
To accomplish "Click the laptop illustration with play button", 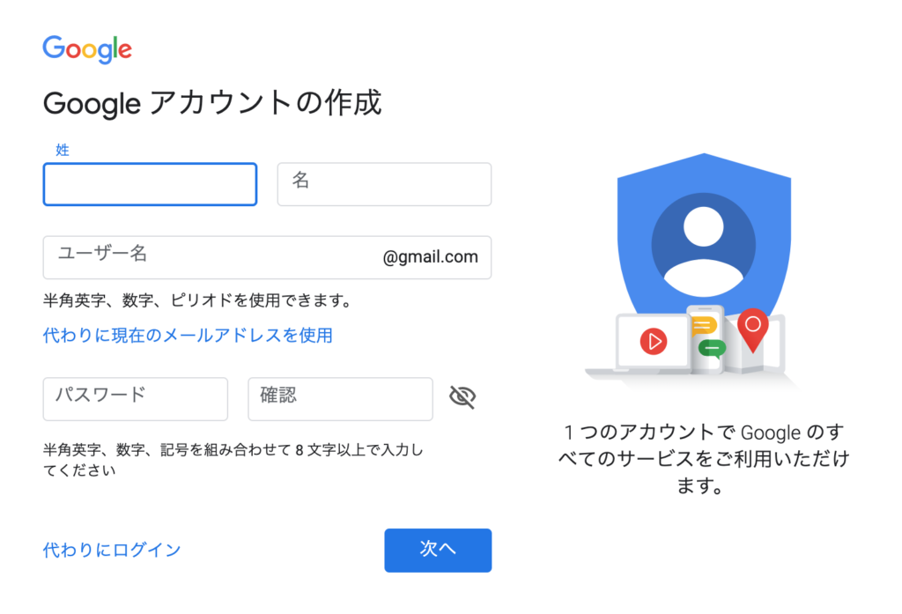I will coord(644,345).
